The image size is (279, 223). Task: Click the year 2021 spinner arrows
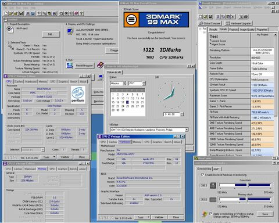point(144,83)
